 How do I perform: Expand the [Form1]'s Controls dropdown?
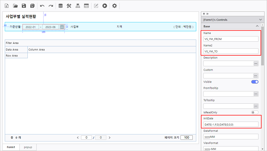pyautogui.click(x=260, y=20)
